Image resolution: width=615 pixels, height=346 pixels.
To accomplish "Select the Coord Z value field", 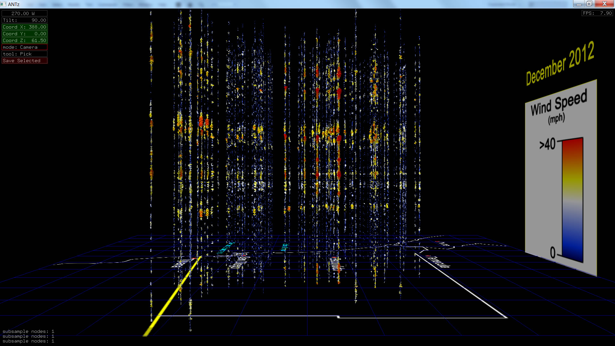I will [x=24, y=40].
